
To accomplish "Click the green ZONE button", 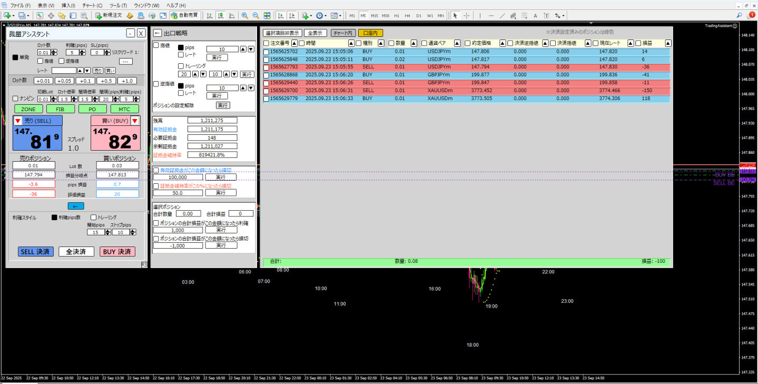I will [x=28, y=109].
